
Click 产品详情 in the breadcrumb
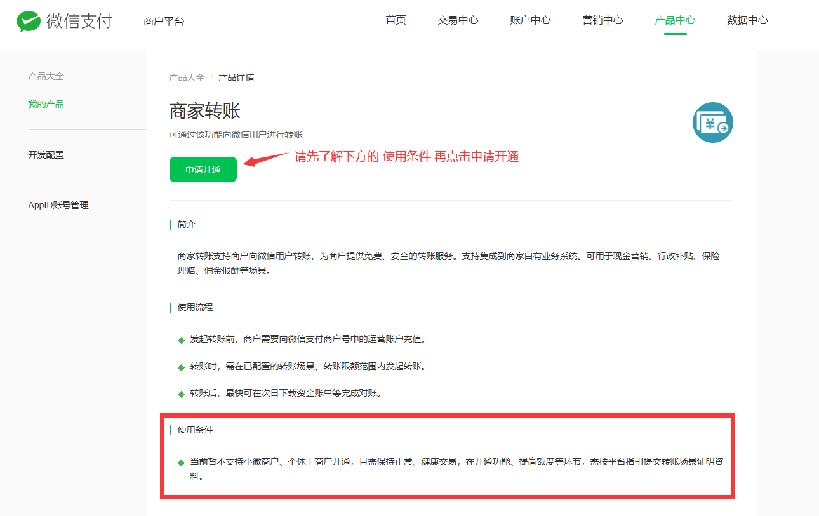(236, 77)
